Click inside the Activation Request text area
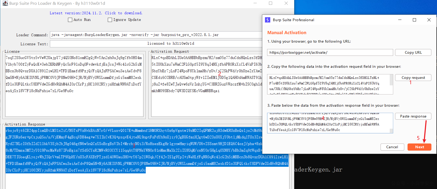437x189 pixels. (207, 85)
